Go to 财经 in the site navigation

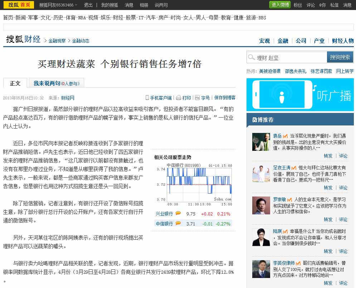pos(118,18)
